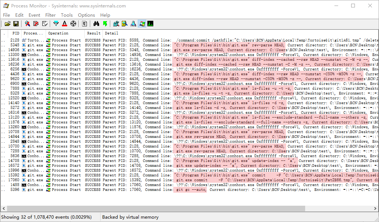Open the Filter dialog via funnel icon
379x222 pixels.
(x=56, y=24)
